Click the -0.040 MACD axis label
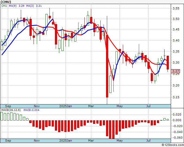Viewport: 184px width, 147px height. click(177, 132)
